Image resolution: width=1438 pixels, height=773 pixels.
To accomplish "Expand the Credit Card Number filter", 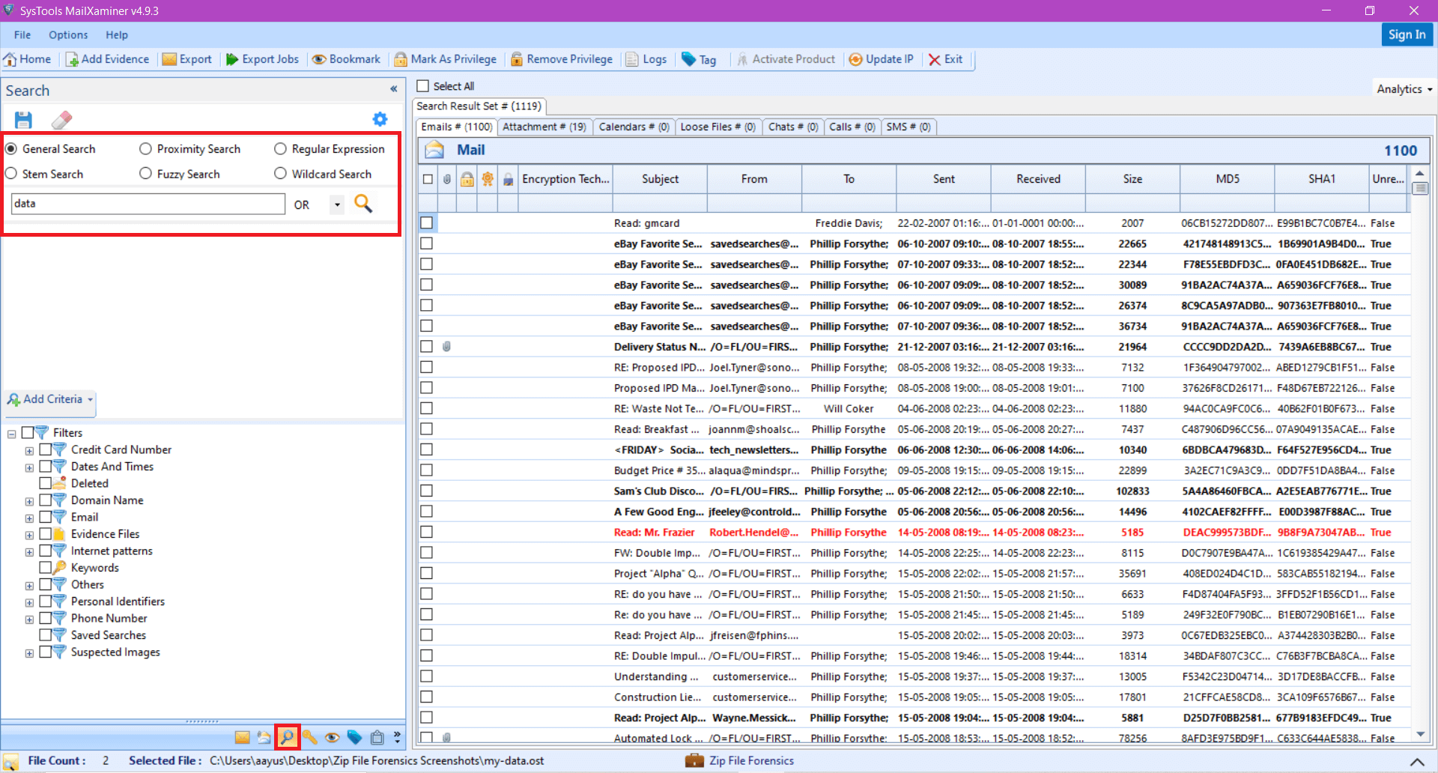I will (x=29, y=449).
